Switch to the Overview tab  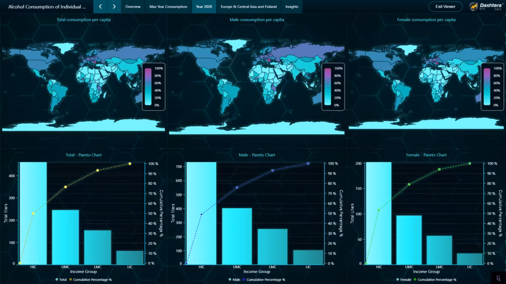click(134, 6)
